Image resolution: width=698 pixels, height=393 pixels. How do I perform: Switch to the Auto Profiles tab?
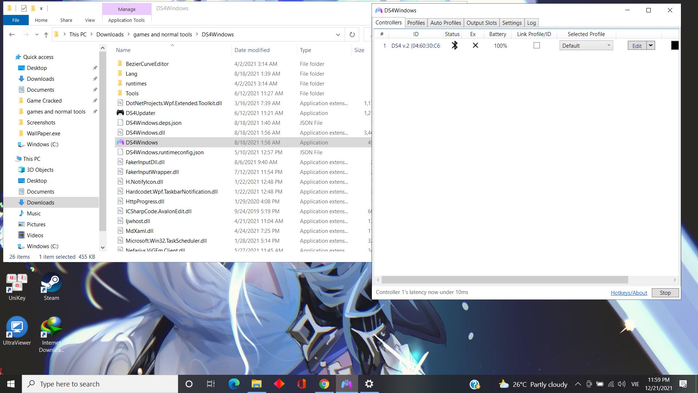tap(445, 23)
